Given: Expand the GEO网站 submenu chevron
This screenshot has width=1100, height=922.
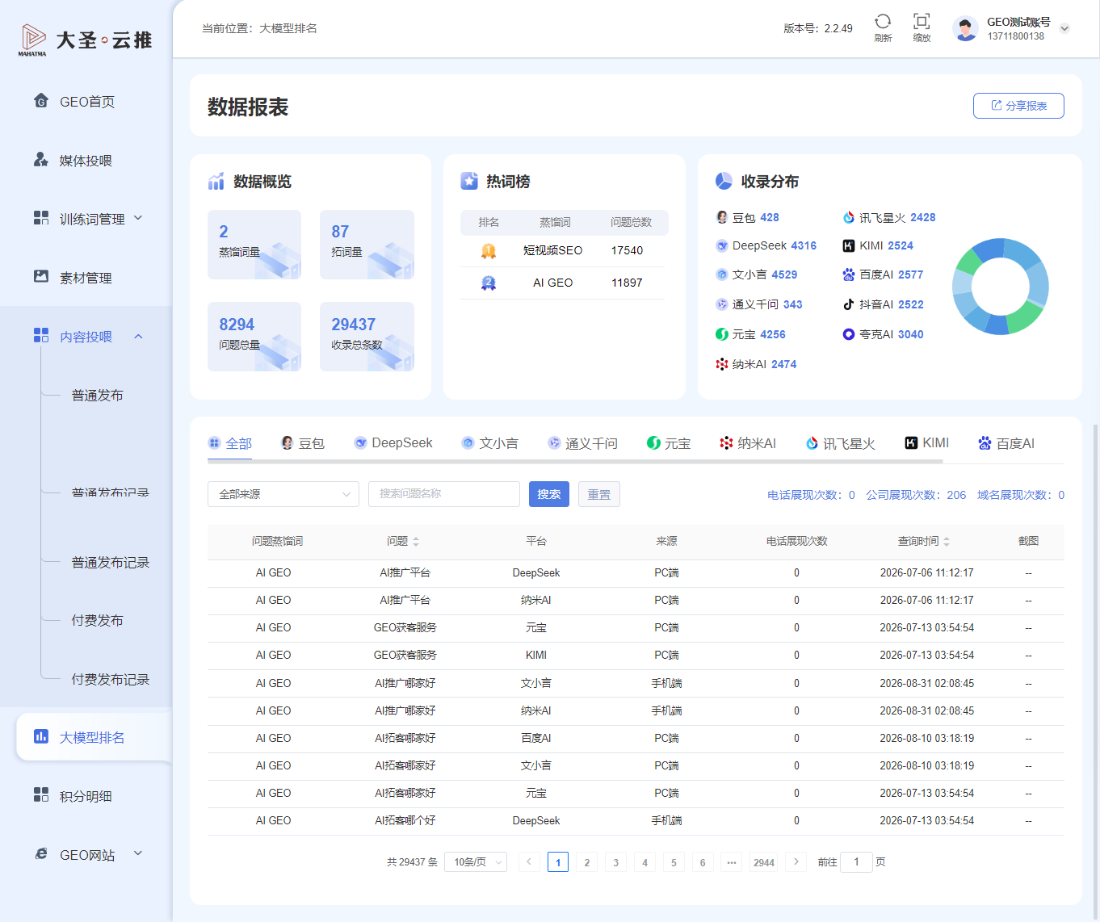Looking at the screenshot, I should pyautogui.click(x=138, y=853).
